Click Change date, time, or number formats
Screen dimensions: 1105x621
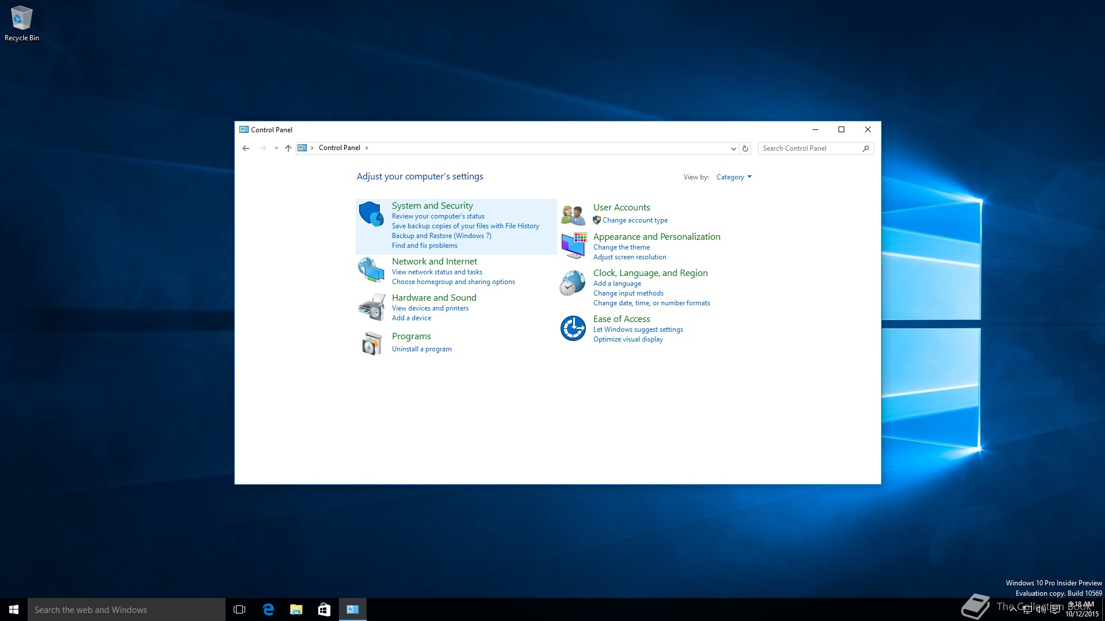[x=651, y=303]
